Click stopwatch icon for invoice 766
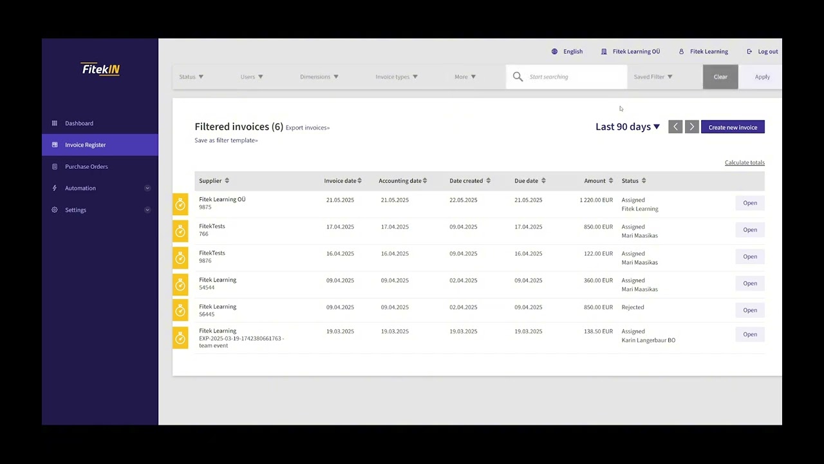This screenshot has height=464, width=824. pyautogui.click(x=180, y=230)
